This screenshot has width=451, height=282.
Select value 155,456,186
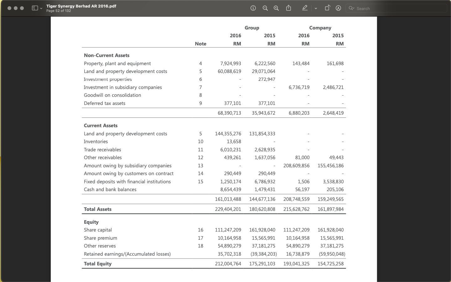tap(330, 166)
